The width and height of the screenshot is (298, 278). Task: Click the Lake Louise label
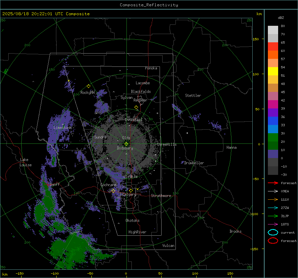(25, 162)
